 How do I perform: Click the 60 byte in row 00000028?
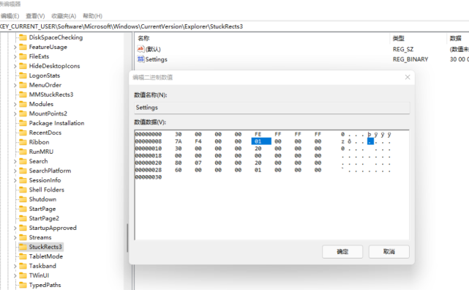(x=179, y=170)
